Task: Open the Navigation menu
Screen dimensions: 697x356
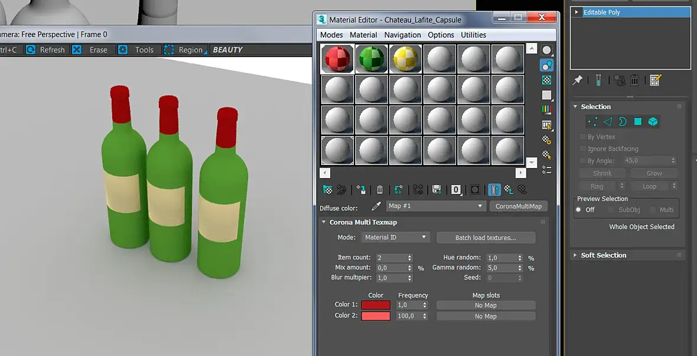Action: tap(402, 35)
